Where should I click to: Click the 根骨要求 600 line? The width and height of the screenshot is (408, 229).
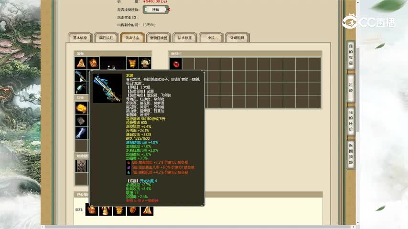pos(136,123)
